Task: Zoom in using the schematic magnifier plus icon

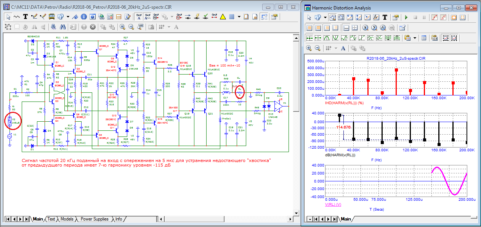Action: coord(122,27)
